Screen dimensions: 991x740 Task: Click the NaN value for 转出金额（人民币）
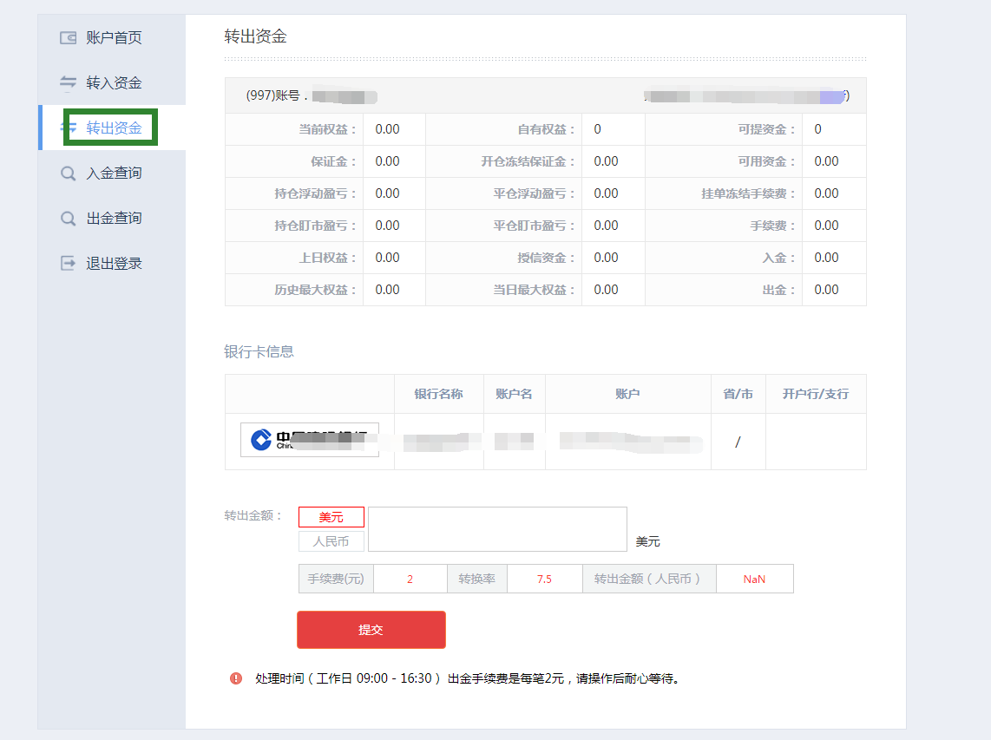coord(754,579)
